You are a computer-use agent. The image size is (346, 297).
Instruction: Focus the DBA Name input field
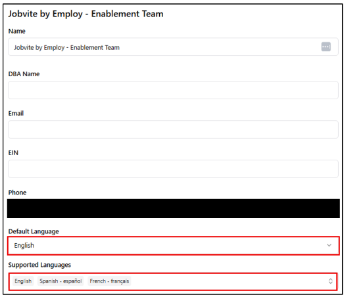tap(173, 90)
